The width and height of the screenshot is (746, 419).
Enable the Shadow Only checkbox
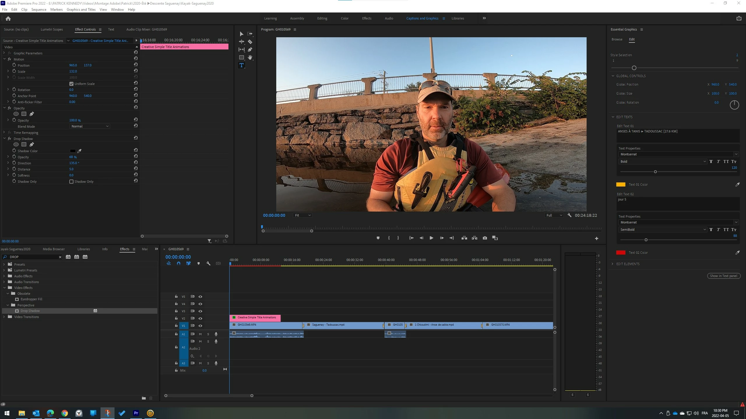[71, 182]
